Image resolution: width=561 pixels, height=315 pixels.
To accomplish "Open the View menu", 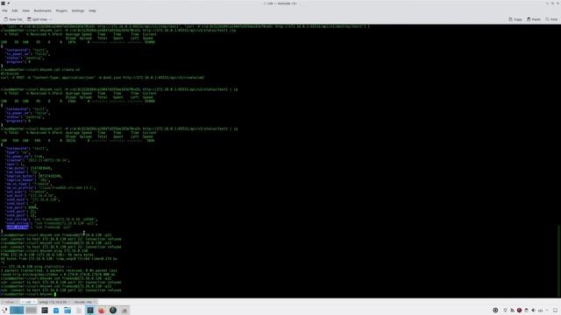I will (25, 10).
